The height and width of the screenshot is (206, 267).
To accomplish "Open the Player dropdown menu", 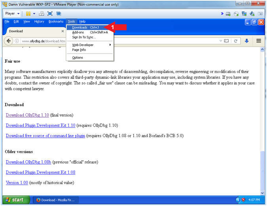I will (12, 13).
